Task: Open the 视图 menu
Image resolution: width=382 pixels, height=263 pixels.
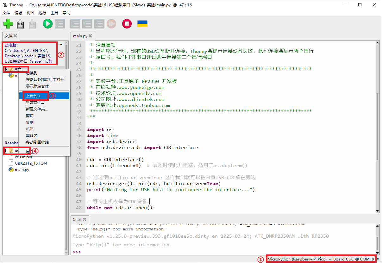Action: [x=30, y=13]
